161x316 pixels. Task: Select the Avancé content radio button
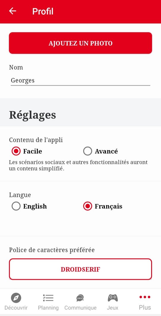(x=88, y=151)
